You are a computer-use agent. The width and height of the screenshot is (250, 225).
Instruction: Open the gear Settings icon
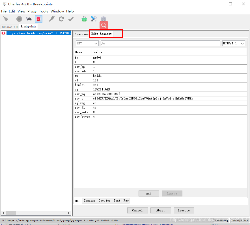click(x=104, y=19)
